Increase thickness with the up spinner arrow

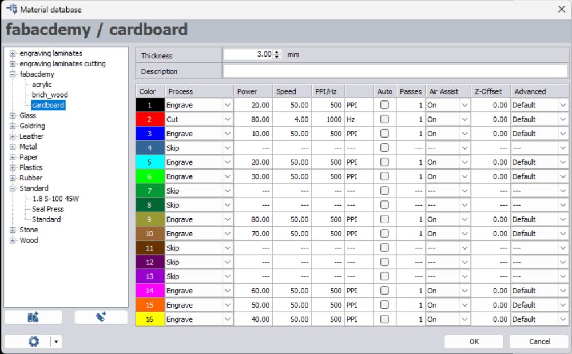click(x=277, y=52)
